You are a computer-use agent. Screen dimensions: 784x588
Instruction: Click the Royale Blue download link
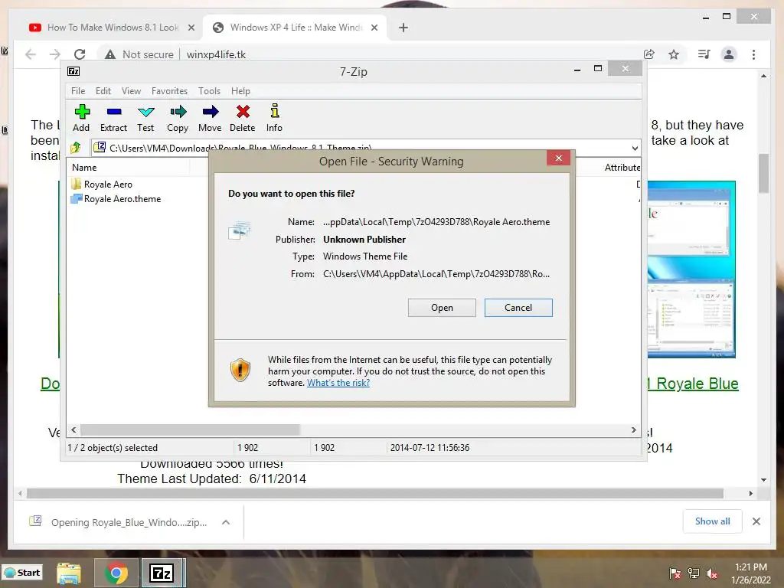click(692, 384)
